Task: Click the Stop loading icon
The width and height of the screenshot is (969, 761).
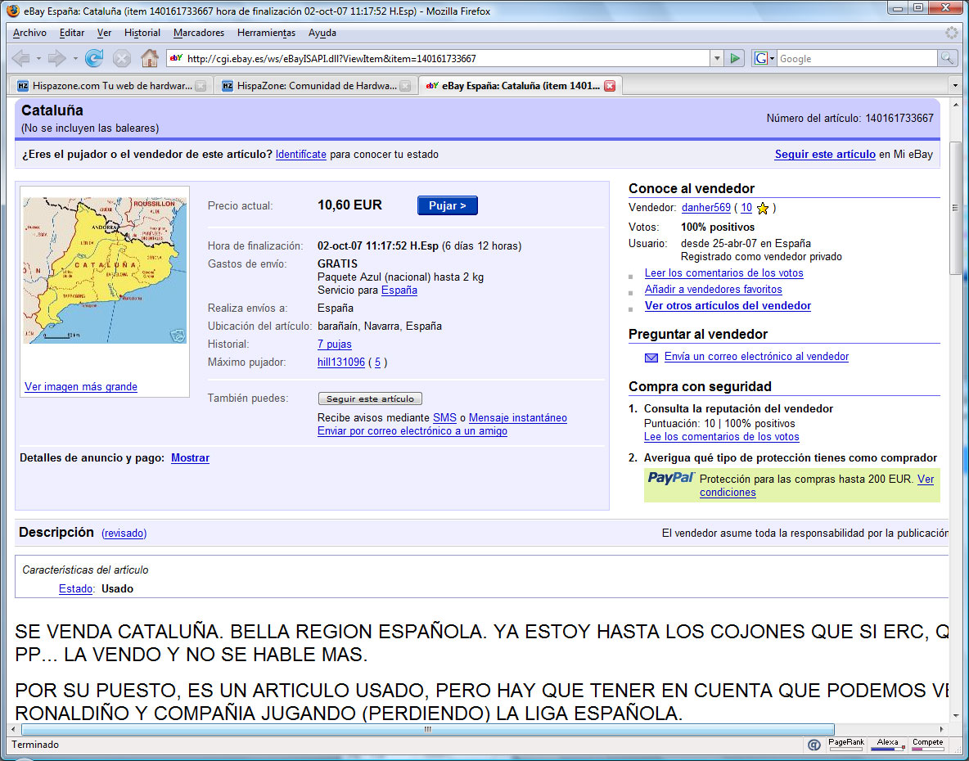Action: [x=122, y=59]
